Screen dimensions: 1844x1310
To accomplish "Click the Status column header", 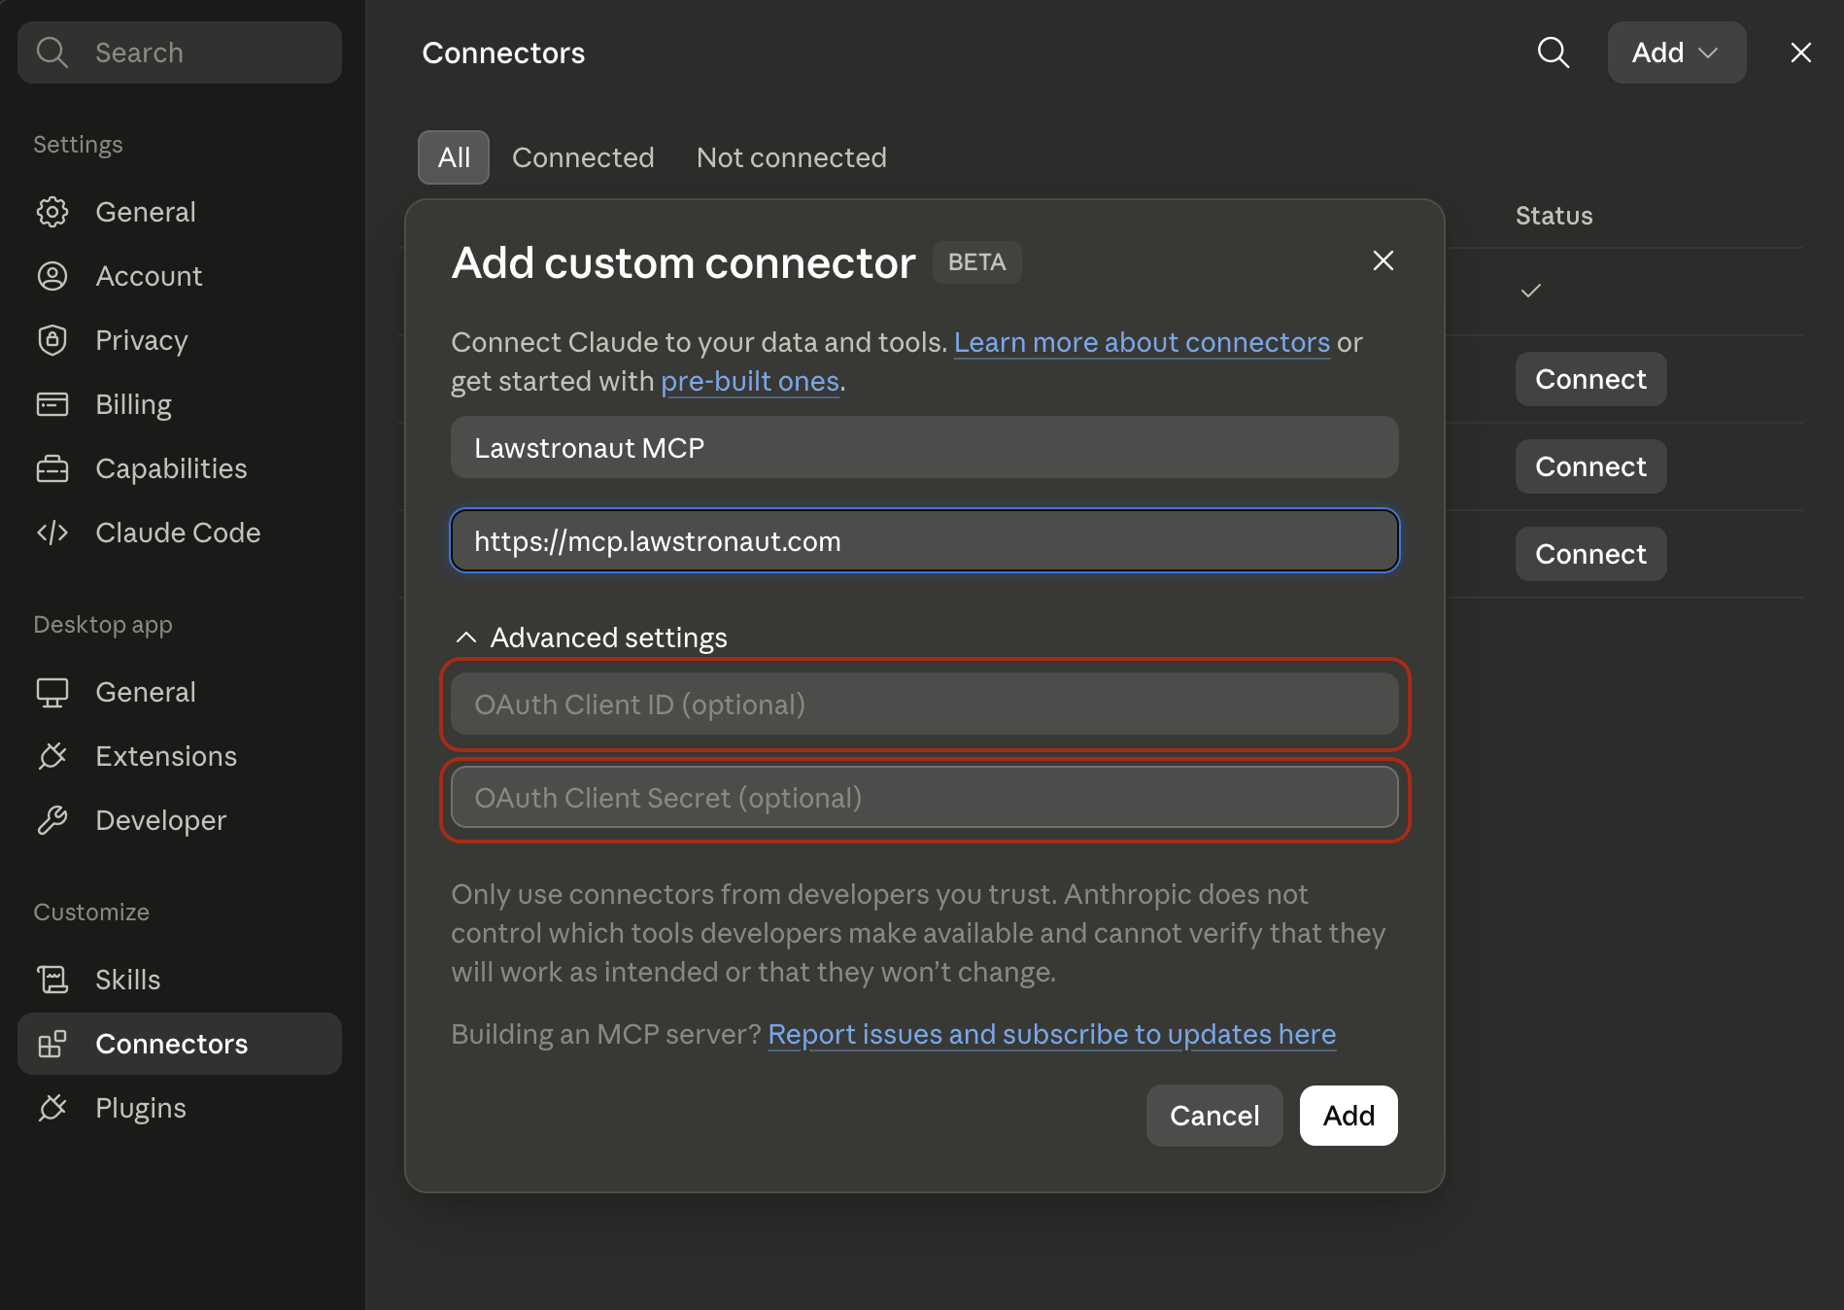I will (x=1554, y=216).
